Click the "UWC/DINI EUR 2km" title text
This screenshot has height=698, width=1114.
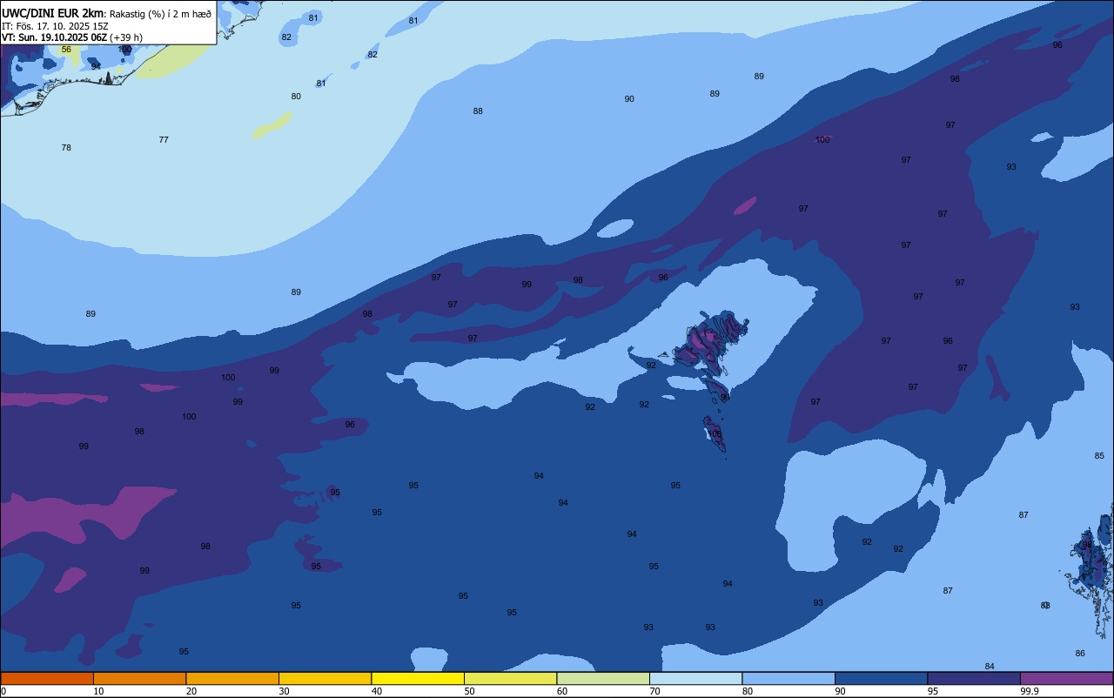(x=53, y=13)
